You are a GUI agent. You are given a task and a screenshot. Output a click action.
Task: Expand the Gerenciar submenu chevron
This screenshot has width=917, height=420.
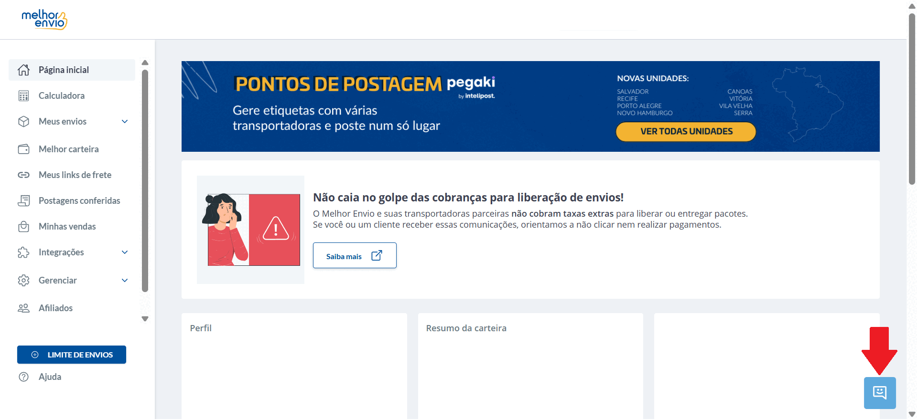click(x=125, y=281)
